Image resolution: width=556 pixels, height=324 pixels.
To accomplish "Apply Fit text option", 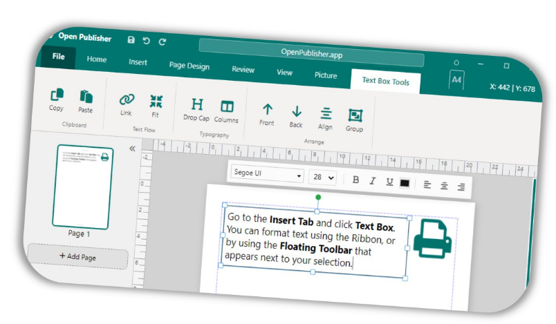I will tap(156, 106).
